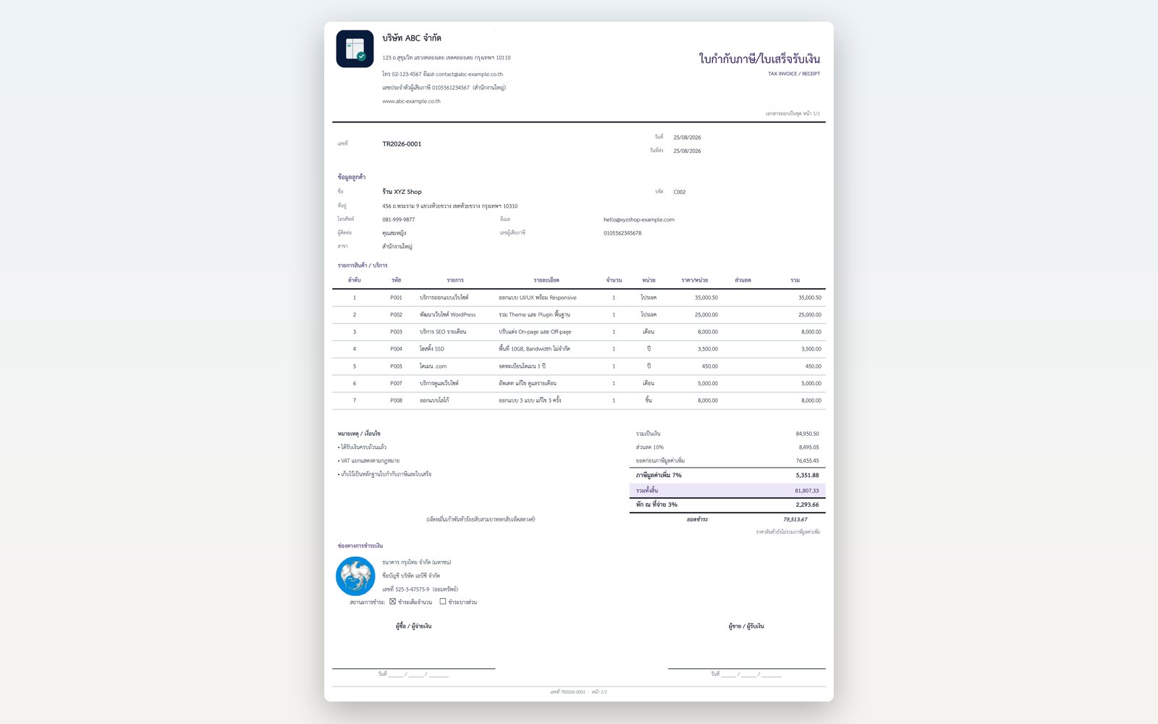Select unit price 25,000.00 in the P002 row
This screenshot has width=1158, height=724.
(706, 315)
